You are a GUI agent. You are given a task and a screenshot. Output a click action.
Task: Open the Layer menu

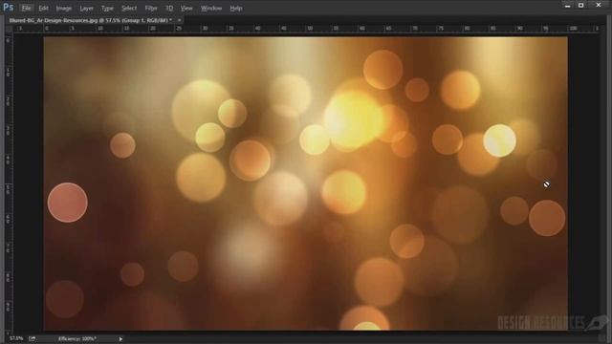[86, 8]
